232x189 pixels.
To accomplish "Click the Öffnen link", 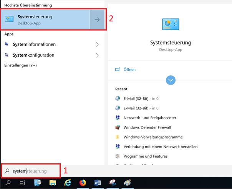I will tap(129, 70).
